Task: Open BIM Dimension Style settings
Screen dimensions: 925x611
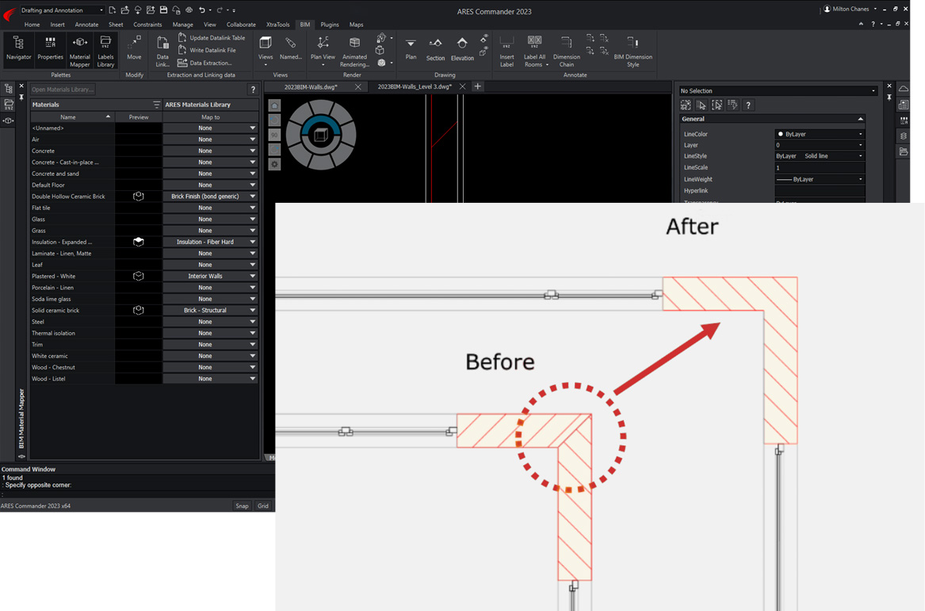Action: [x=633, y=51]
